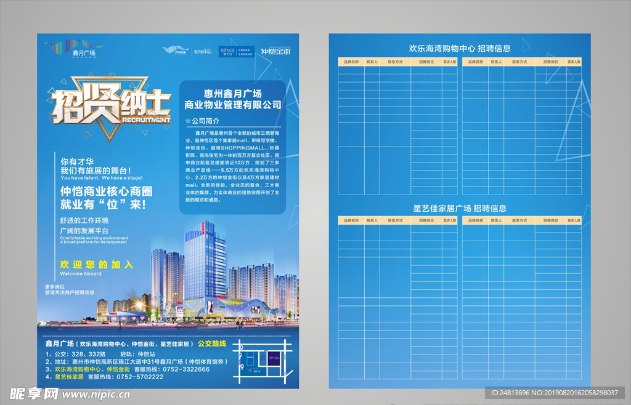Click "Comfortable working environment" text

pos(94,238)
